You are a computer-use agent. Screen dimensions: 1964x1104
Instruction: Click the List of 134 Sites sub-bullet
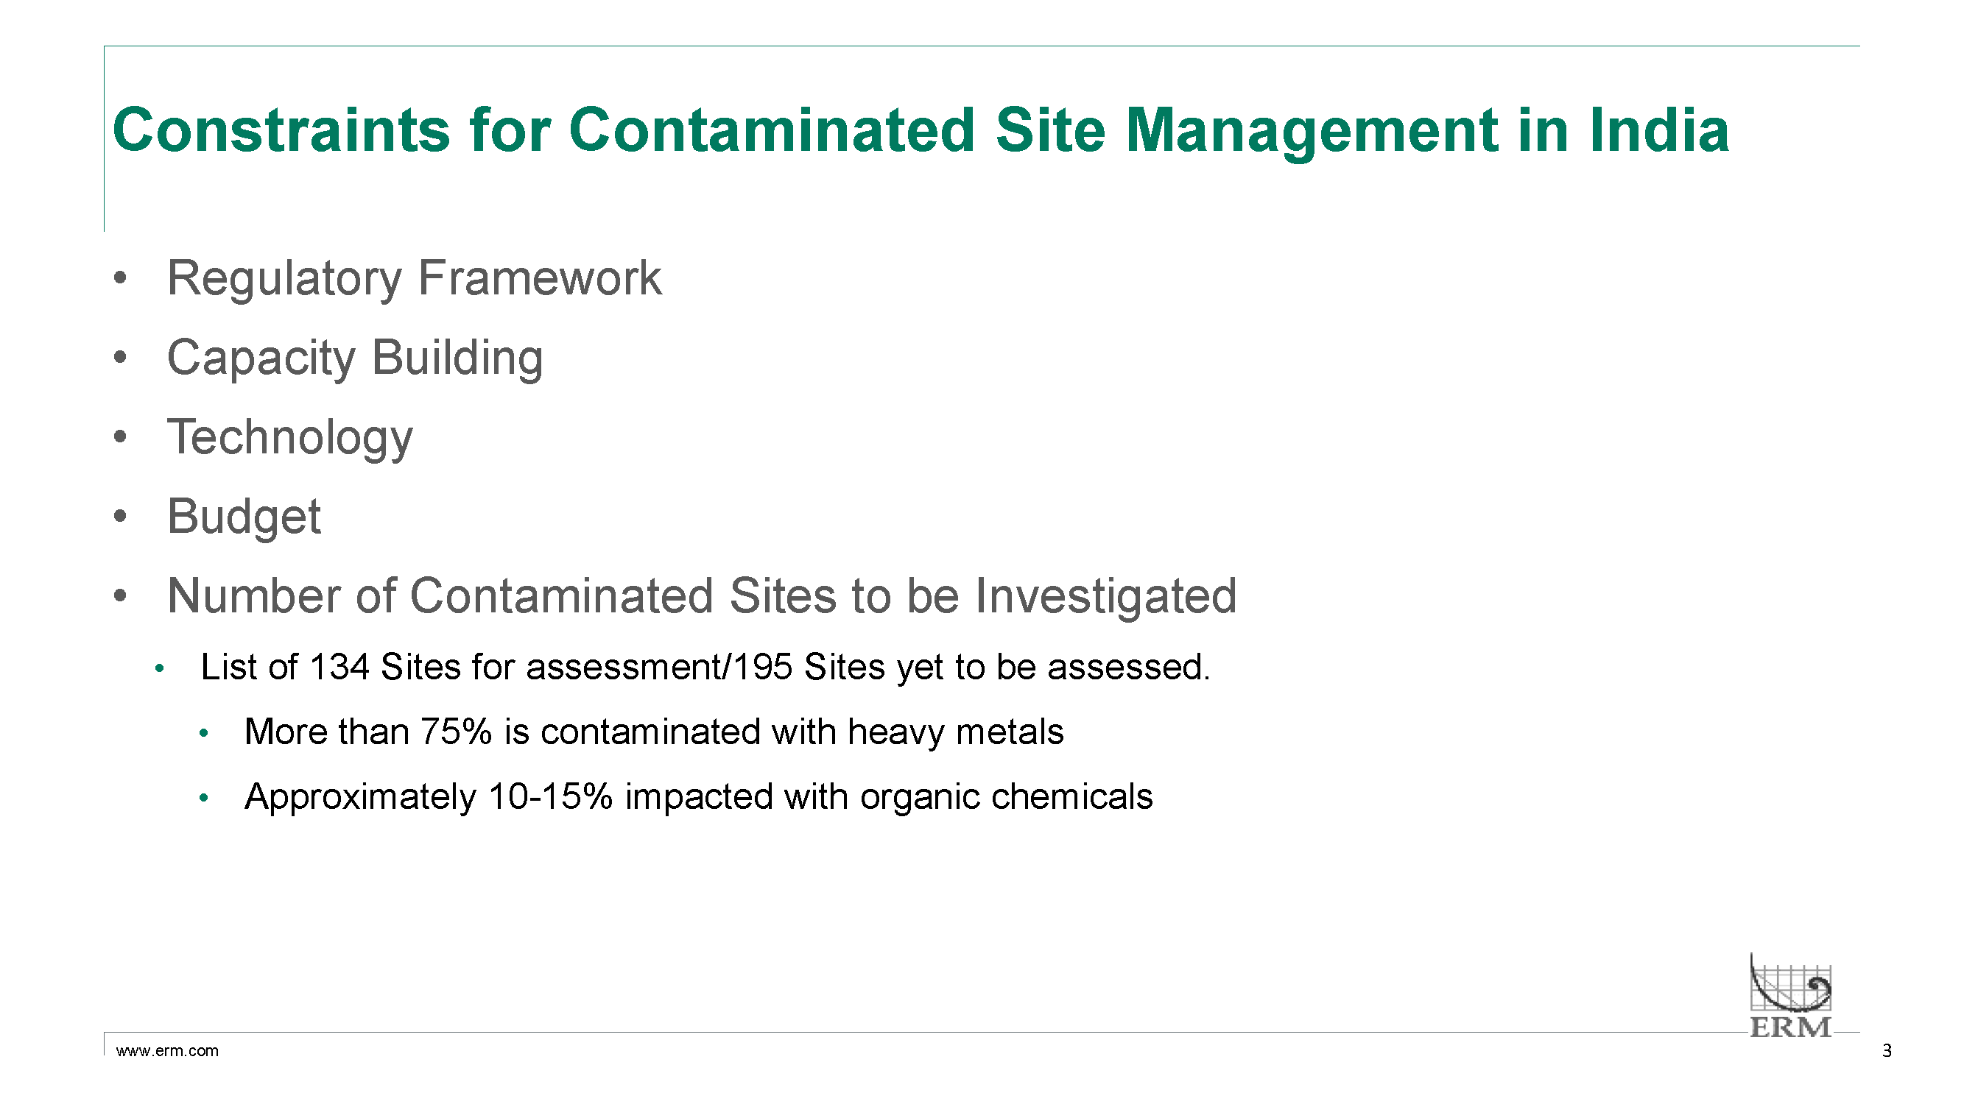(x=705, y=668)
